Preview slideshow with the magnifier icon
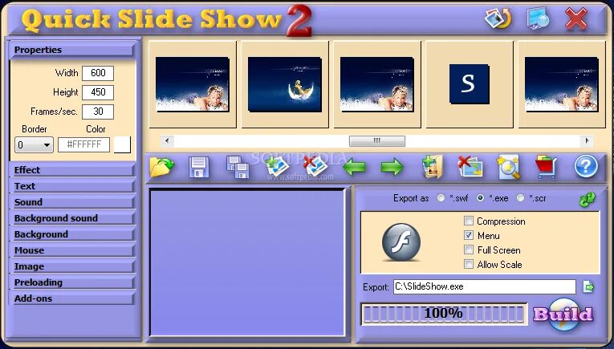The image size is (614, 349). [508, 168]
